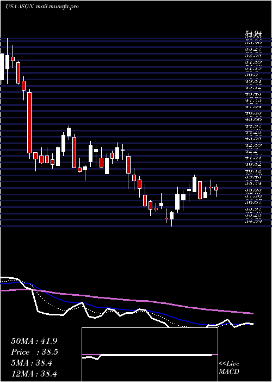
Task: Click the 12MA : 38.4 value
Action: (x=34, y=374)
